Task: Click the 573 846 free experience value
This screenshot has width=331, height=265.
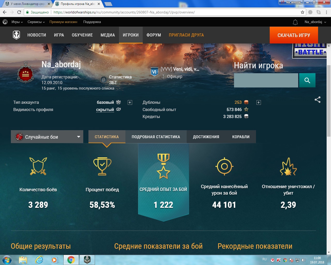Action: (x=234, y=109)
